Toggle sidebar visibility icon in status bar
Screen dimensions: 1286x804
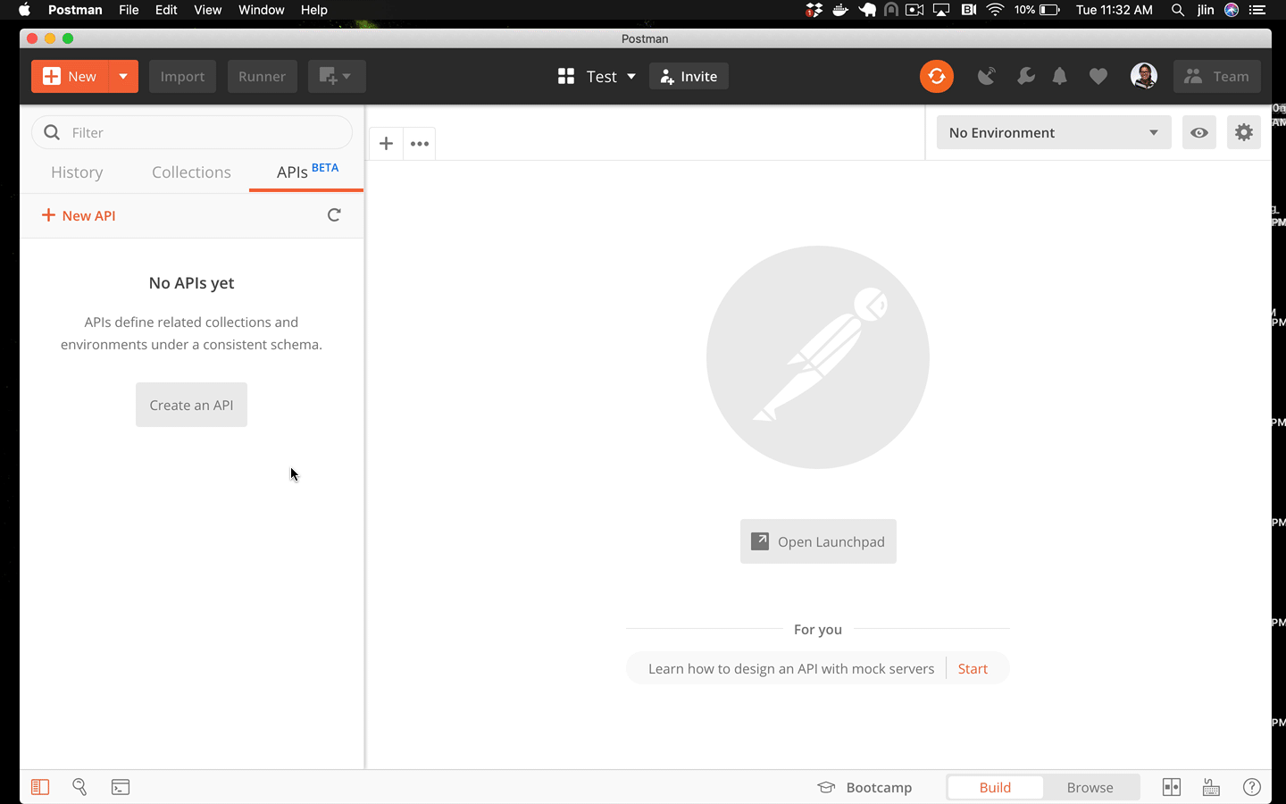(40, 787)
